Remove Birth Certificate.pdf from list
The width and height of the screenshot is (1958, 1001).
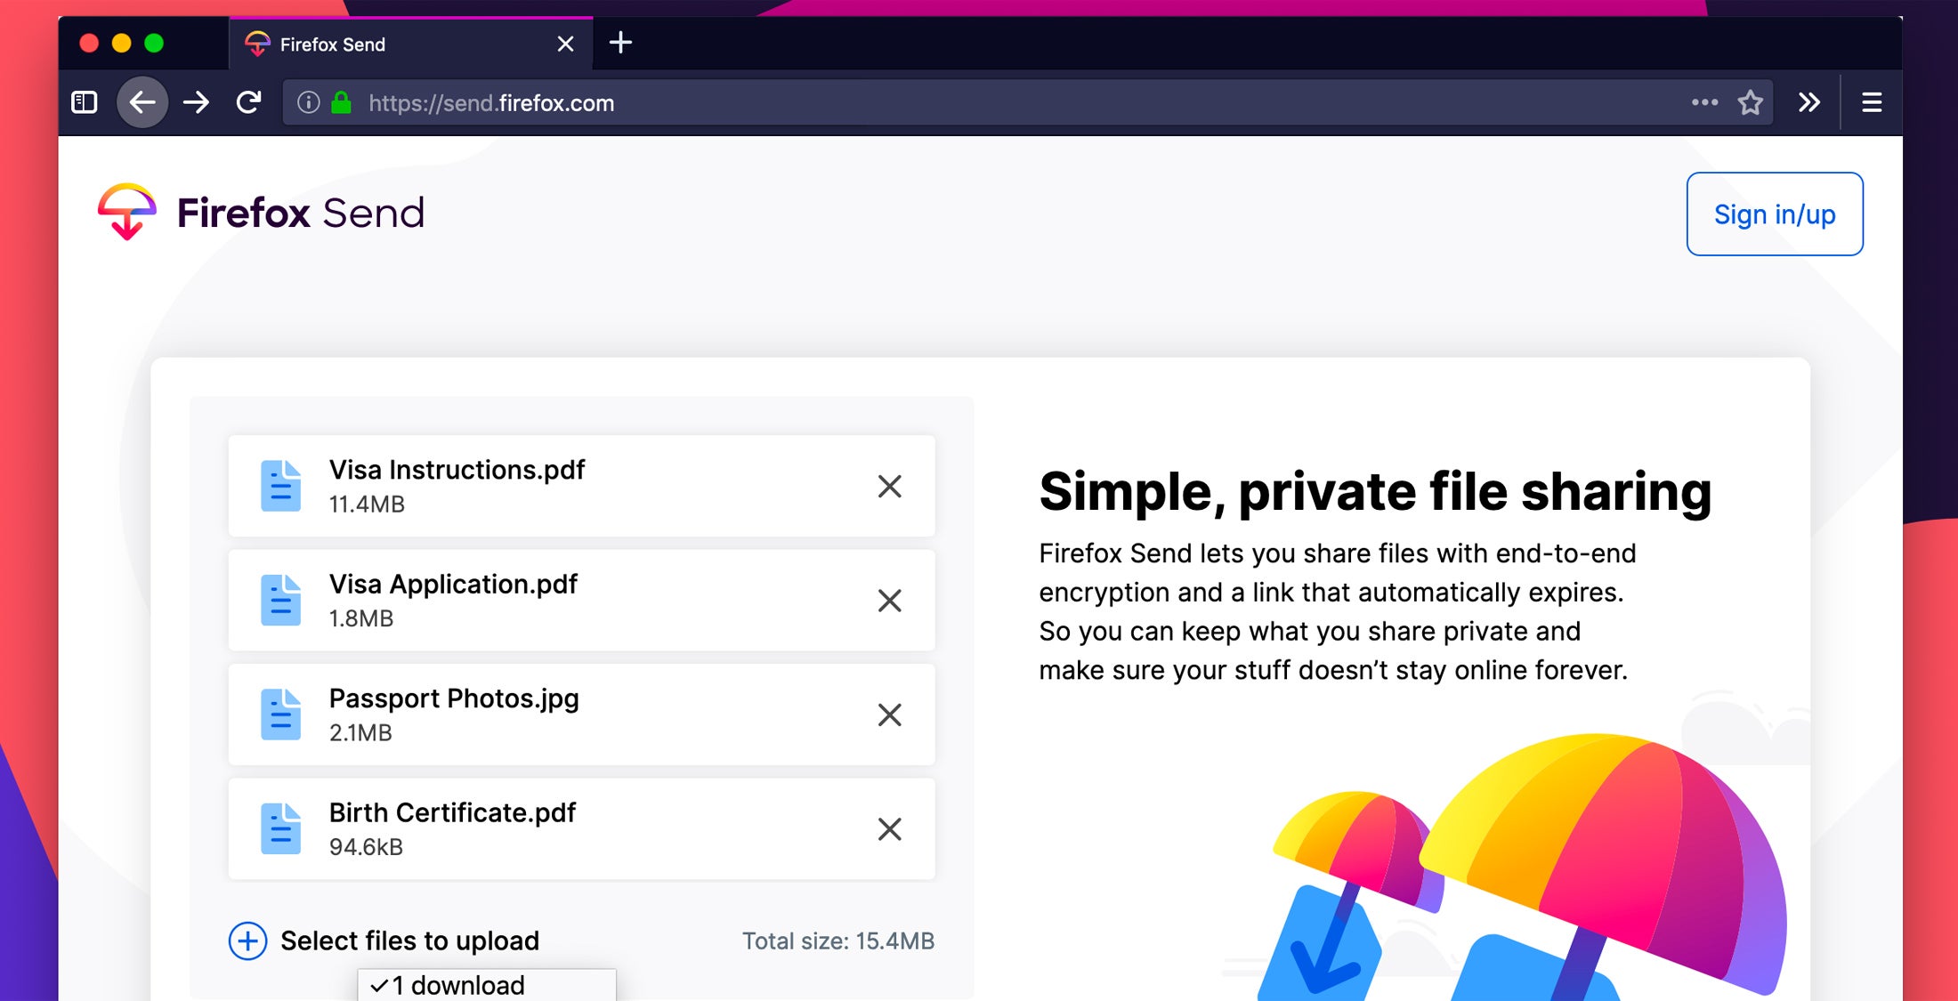tap(890, 829)
